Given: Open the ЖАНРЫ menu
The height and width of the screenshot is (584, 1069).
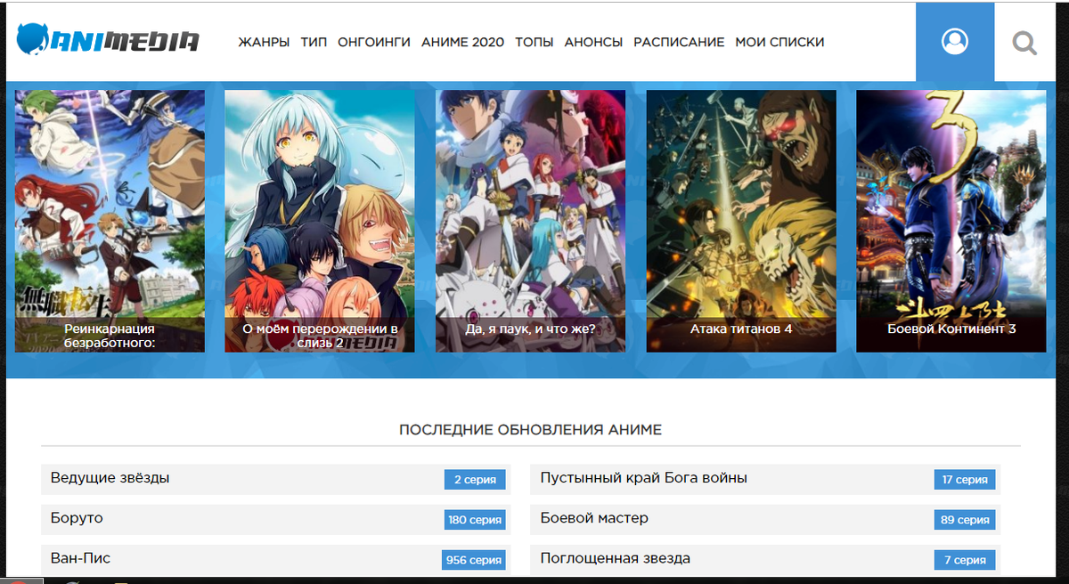Looking at the screenshot, I should coord(263,42).
